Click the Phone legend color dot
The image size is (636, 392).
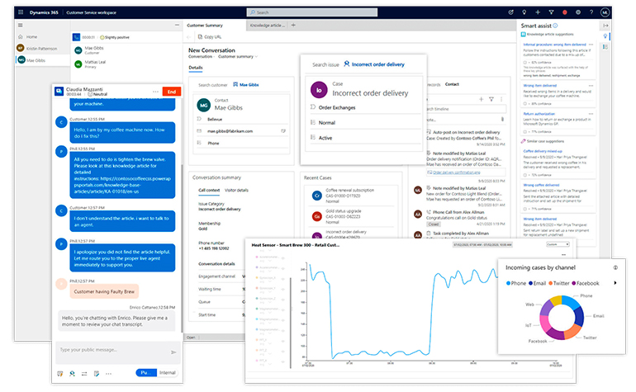click(x=508, y=283)
